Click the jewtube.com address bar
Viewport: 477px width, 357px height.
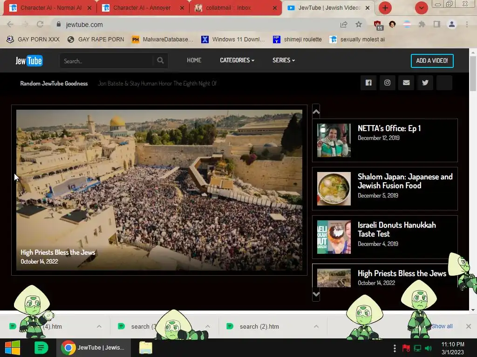pos(195,25)
